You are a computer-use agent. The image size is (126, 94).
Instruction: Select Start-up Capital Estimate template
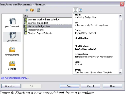[48, 33]
